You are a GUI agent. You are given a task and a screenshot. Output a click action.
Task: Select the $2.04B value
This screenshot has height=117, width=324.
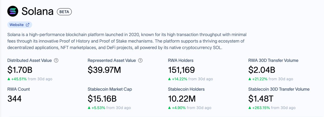(x=262, y=70)
